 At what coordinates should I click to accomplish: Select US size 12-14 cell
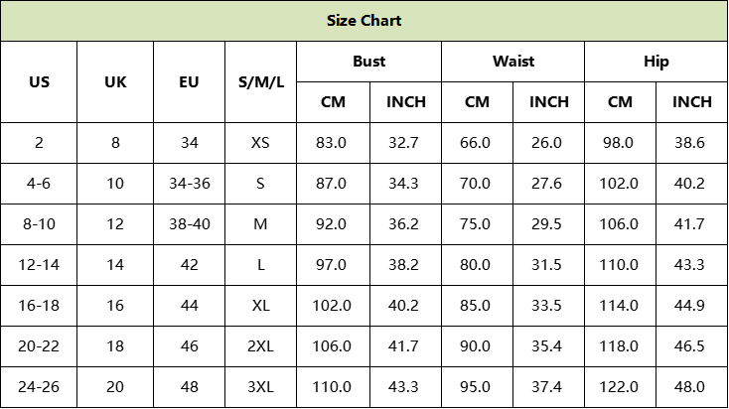tap(39, 265)
